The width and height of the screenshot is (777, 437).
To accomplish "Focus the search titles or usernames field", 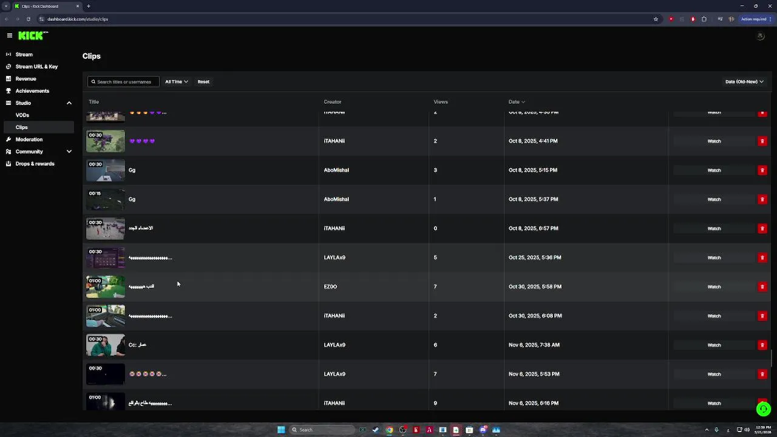I will pyautogui.click(x=123, y=81).
